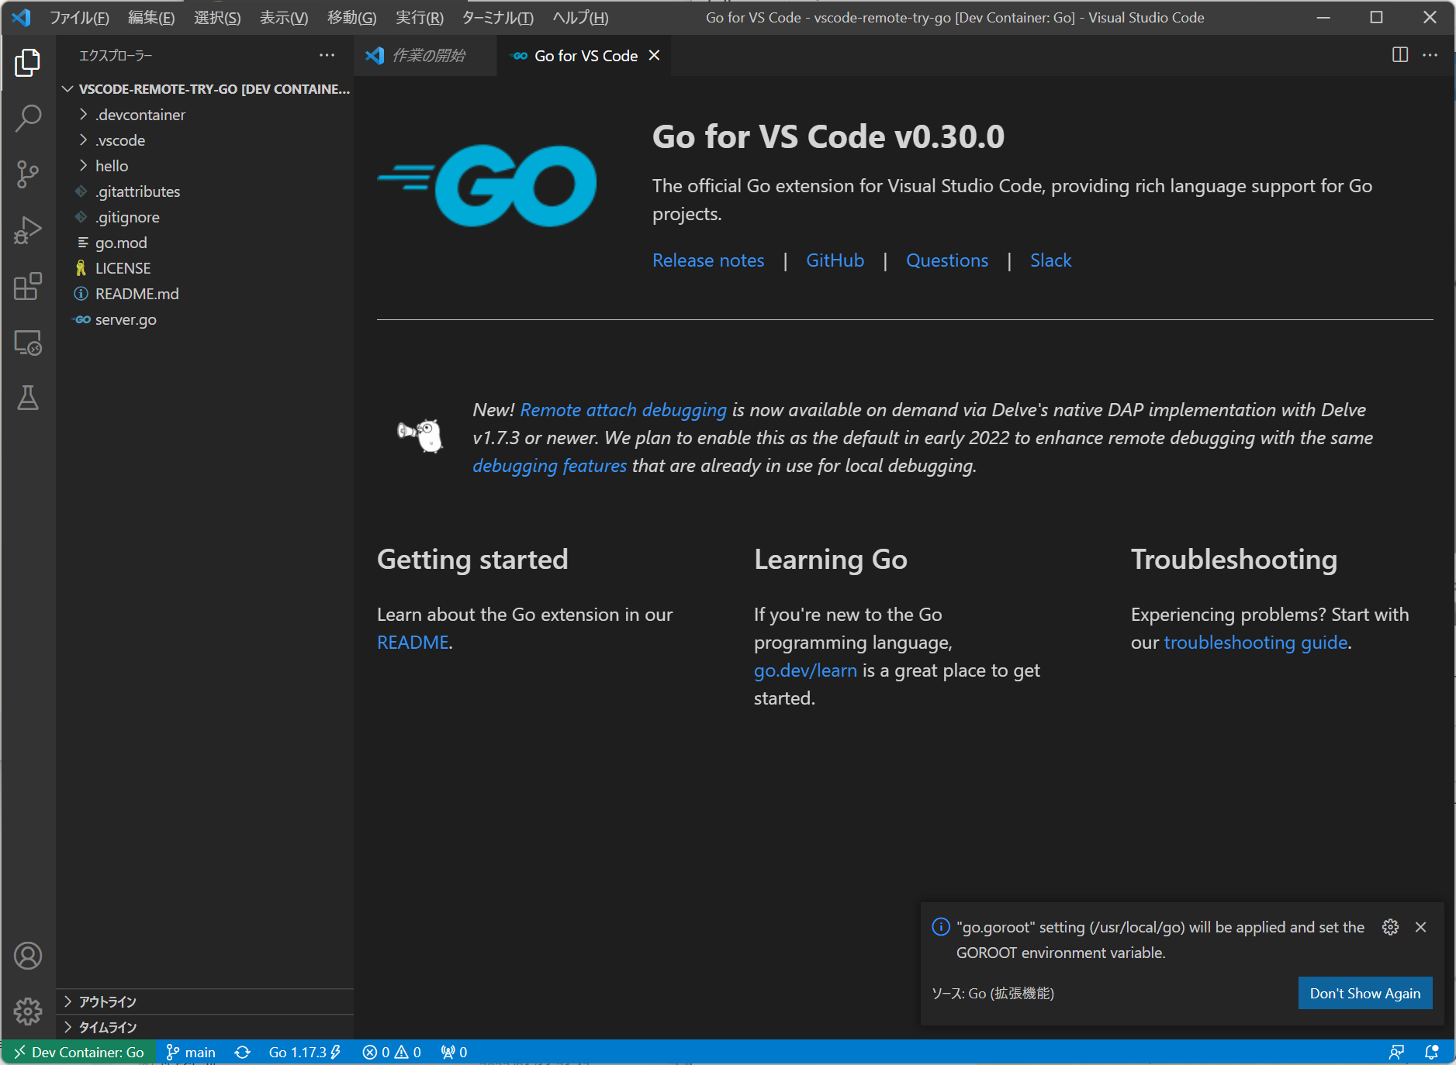Click the Accounts icon in activity bar

[x=28, y=956]
